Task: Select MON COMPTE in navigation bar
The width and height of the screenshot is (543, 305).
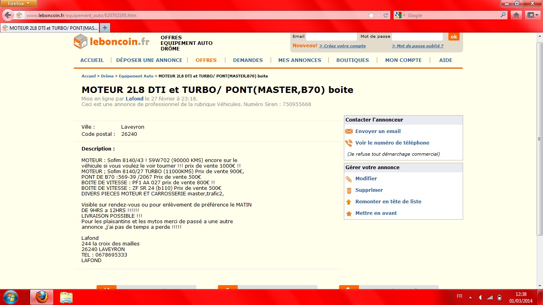Action: 403,60
